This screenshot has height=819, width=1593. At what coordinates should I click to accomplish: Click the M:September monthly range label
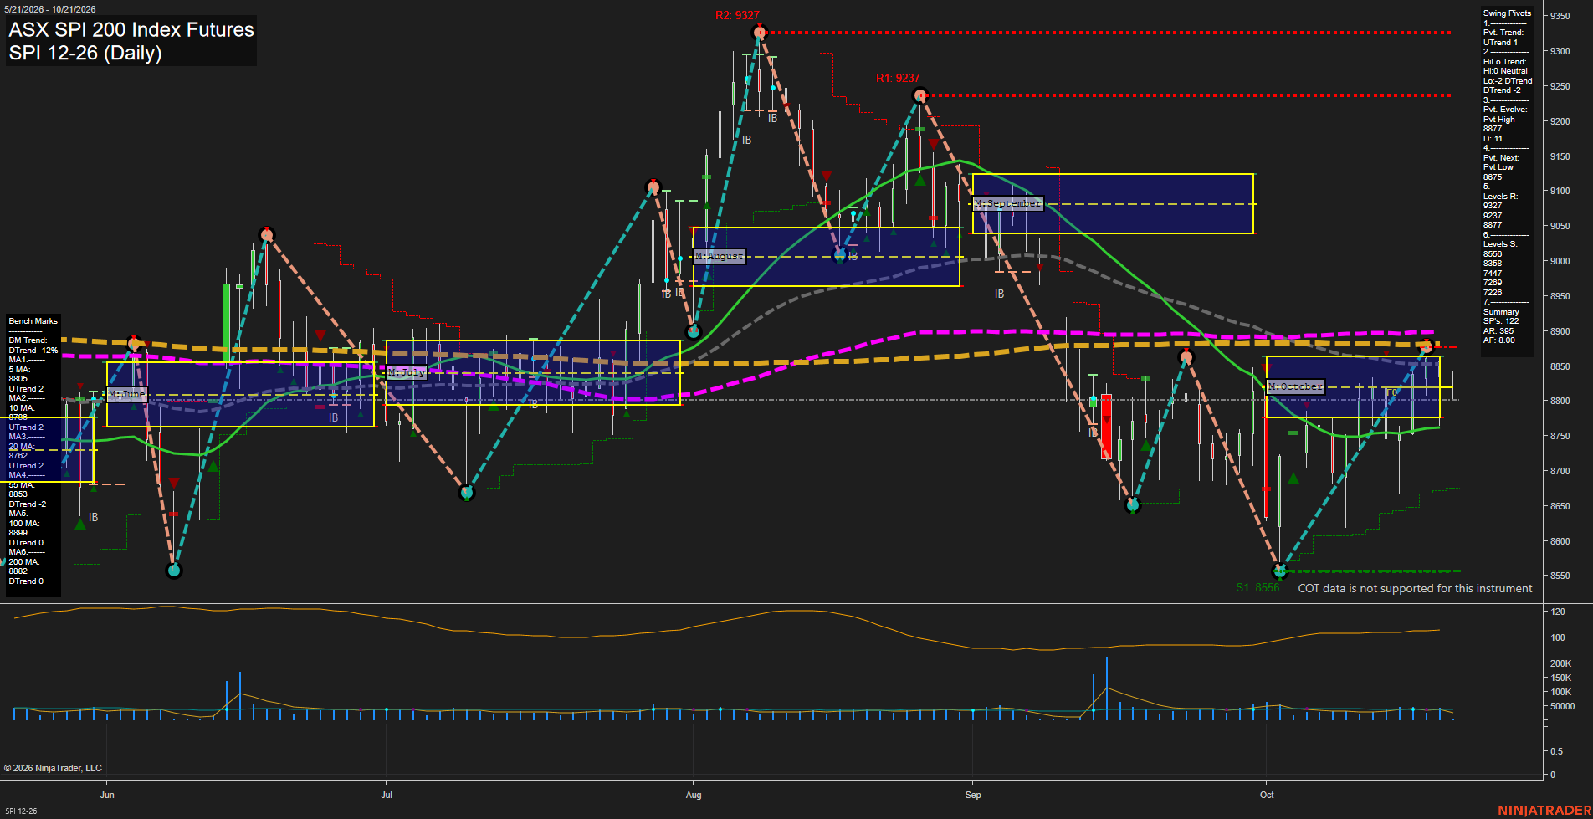coord(1008,203)
